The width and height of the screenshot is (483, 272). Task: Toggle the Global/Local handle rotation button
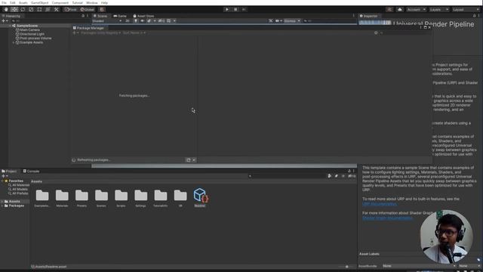pos(88,10)
